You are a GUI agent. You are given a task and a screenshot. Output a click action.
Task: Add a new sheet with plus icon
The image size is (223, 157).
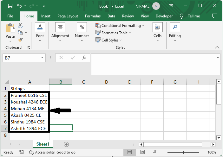coord(66,144)
